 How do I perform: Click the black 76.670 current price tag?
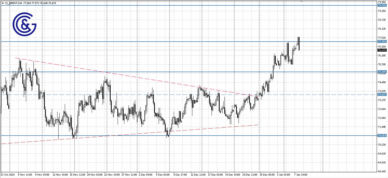point(382,50)
